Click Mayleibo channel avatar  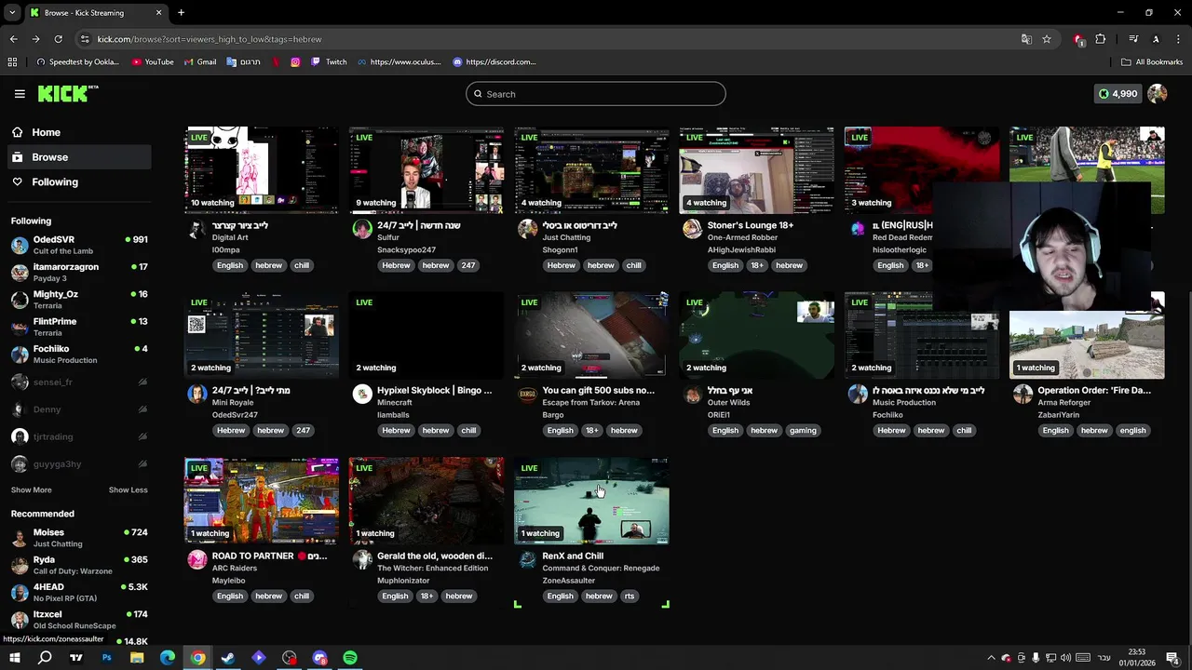[x=197, y=559]
